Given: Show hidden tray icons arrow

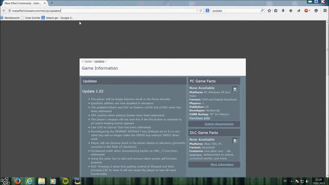Looking at the screenshot, I should coord(291,181).
